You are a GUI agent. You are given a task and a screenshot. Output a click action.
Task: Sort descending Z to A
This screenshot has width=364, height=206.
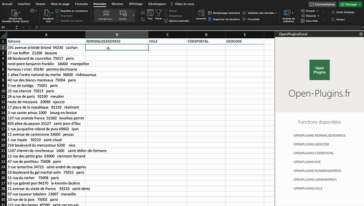pyautogui.click(x=143, y=19)
